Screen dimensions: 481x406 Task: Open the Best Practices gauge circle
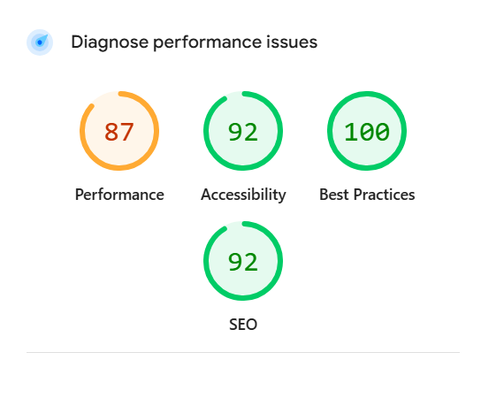pos(367,131)
